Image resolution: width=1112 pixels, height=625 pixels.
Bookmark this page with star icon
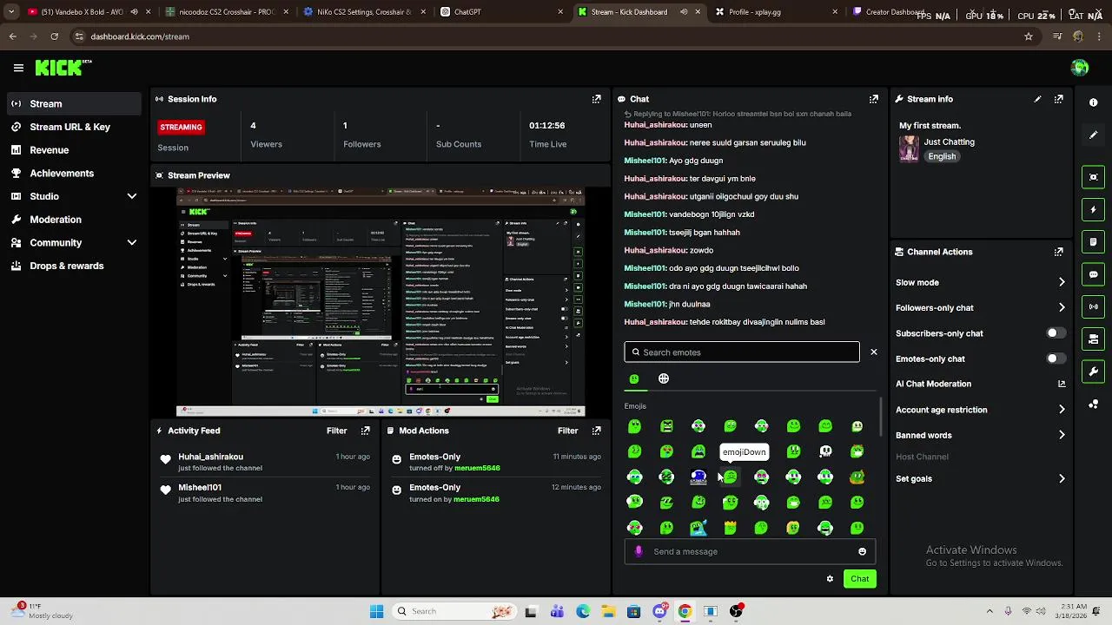coord(1029,36)
